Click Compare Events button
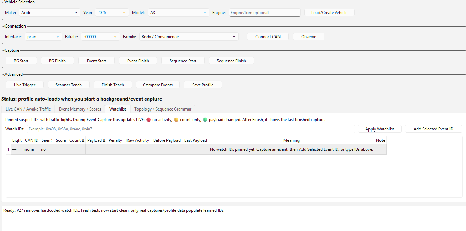This screenshot has width=466, height=231. point(158,85)
